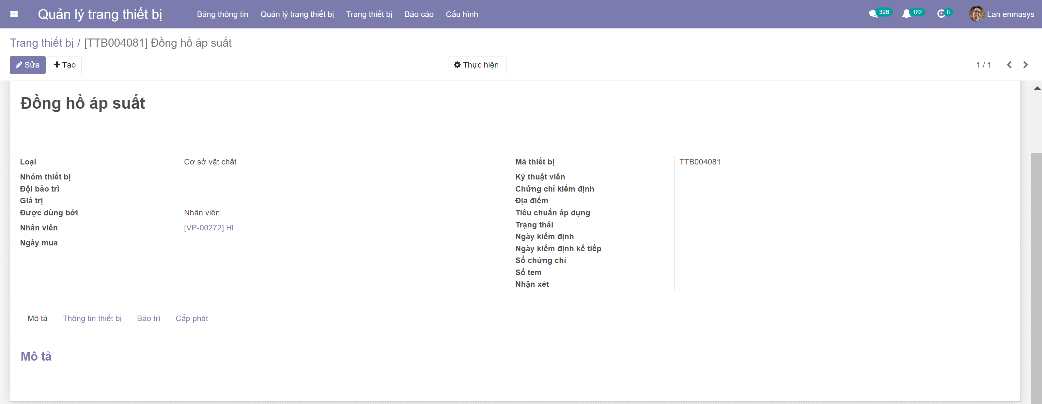The width and height of the screenshot is (1042, 404).
Task: Open employee link [VP-00272] HI
Action: [x=208, y=228]
